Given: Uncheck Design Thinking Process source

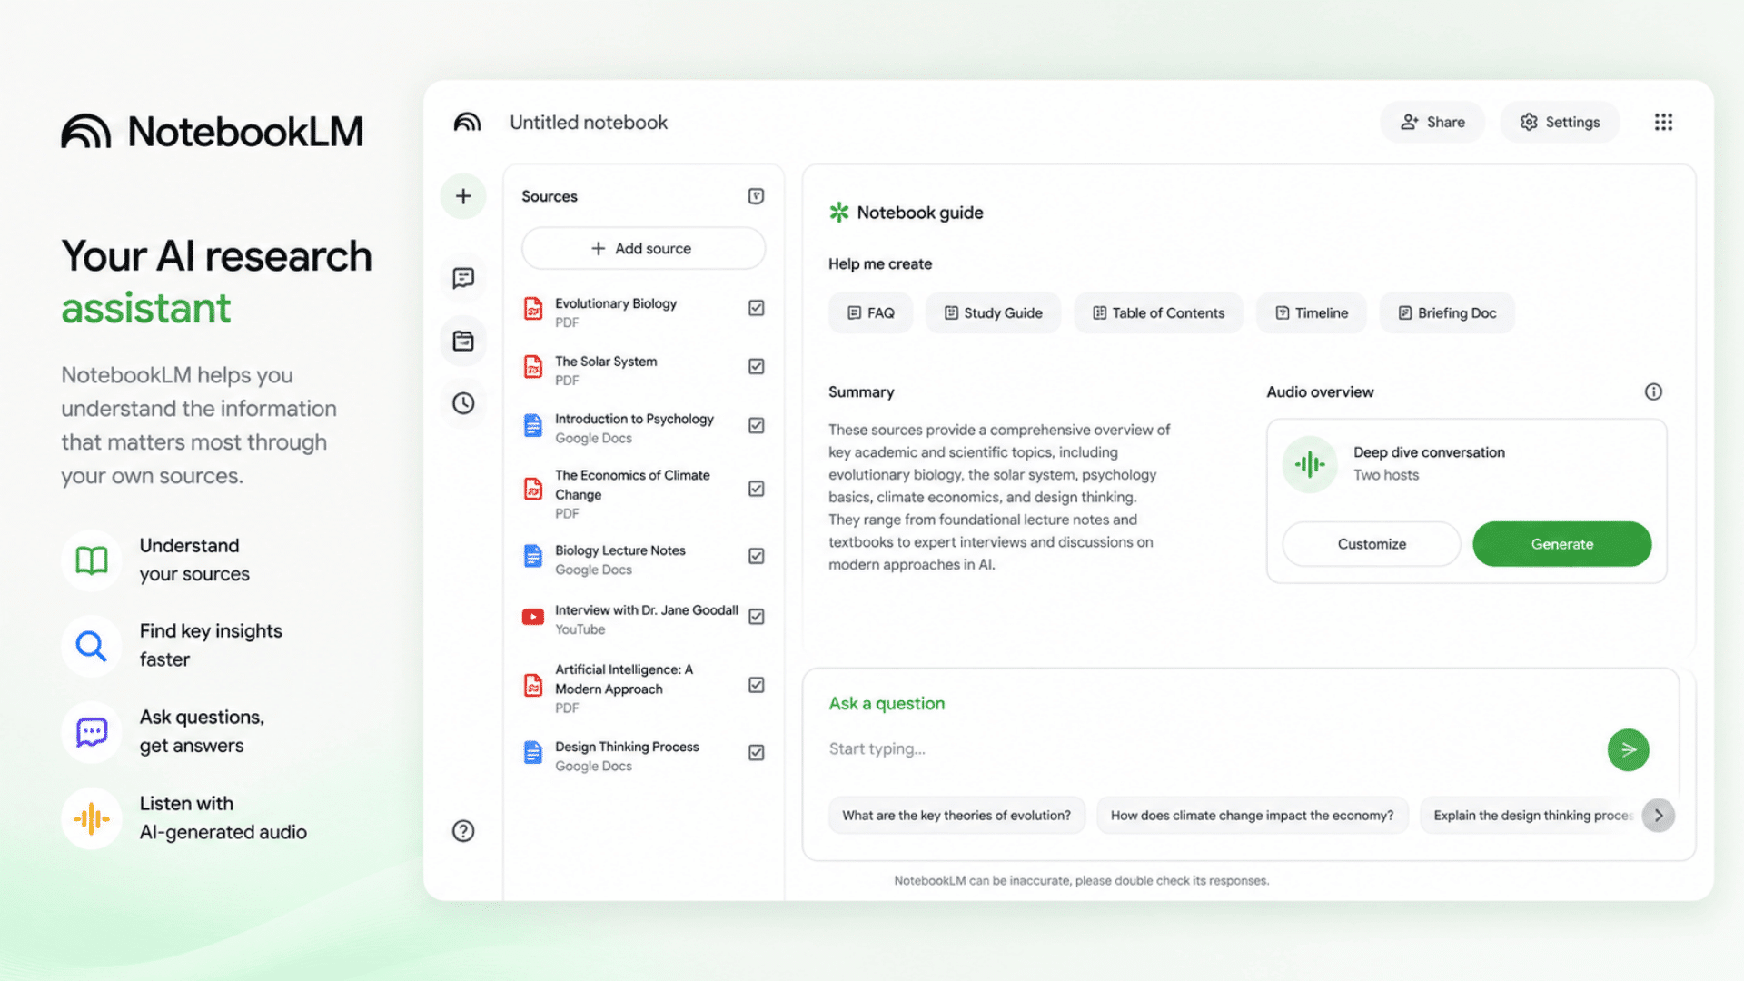Looking at the screenshot, I should [x=756, y=752].
